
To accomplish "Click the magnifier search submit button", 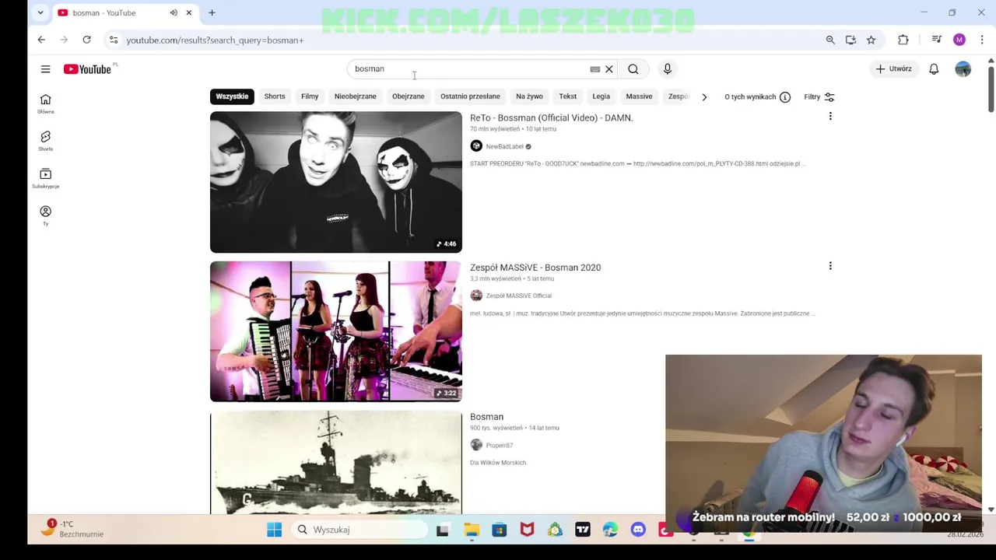I will tap(633, 69).
